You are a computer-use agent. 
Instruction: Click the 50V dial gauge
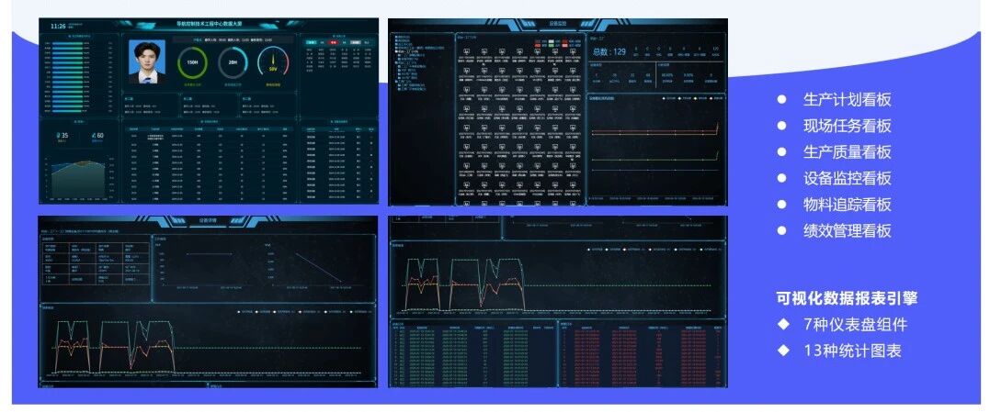[272, 62]
